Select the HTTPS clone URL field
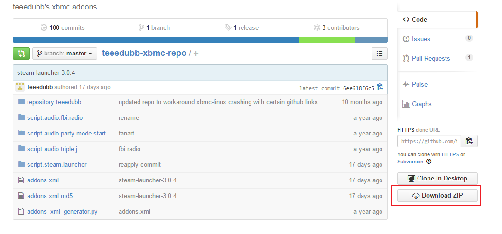Image resolution: width=502 pixels, height=234 pixels. (429, 141)
